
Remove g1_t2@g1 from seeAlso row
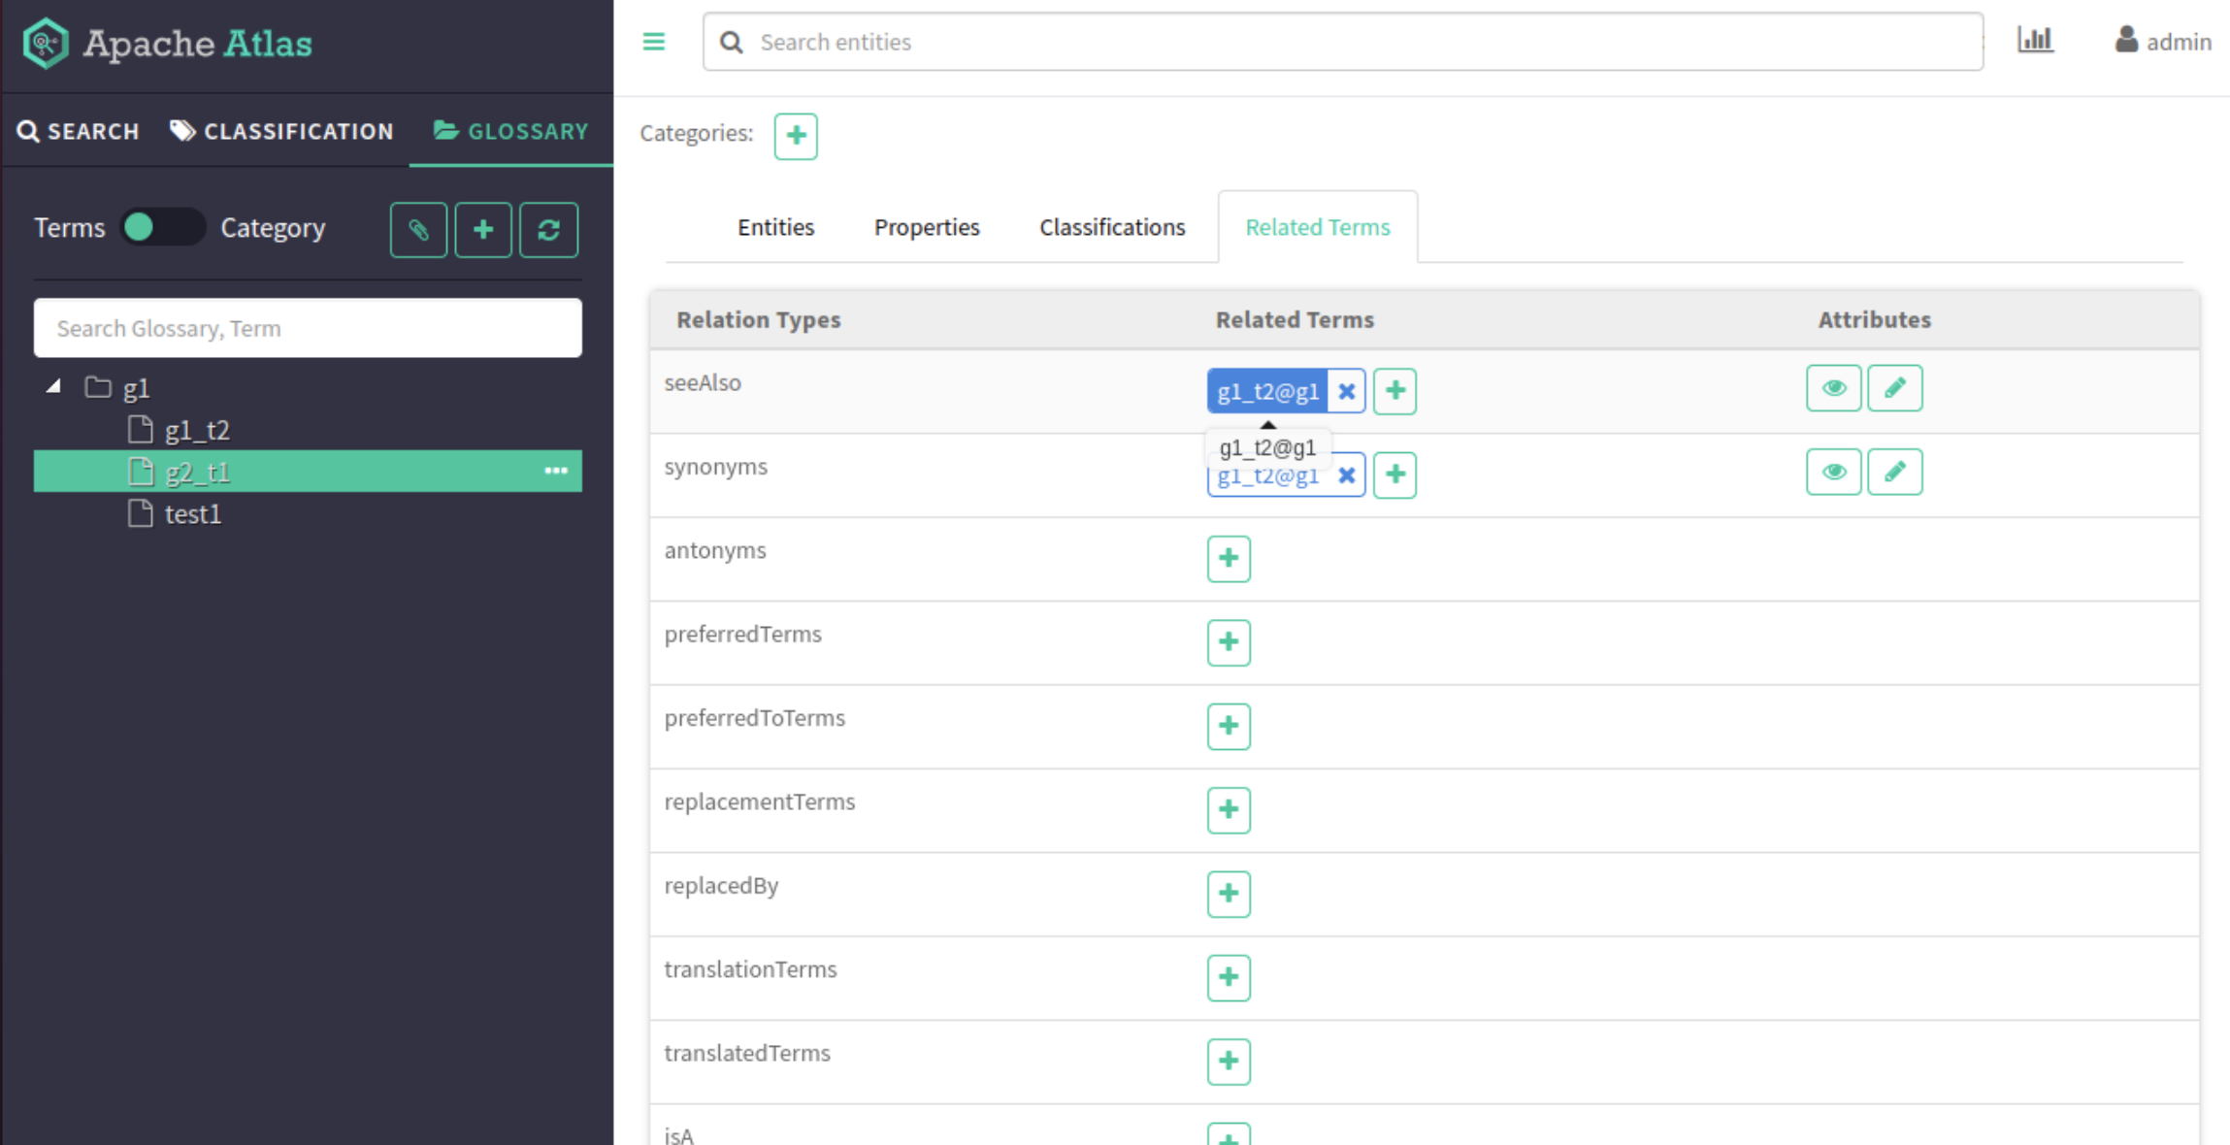[x=1346, y=391]
